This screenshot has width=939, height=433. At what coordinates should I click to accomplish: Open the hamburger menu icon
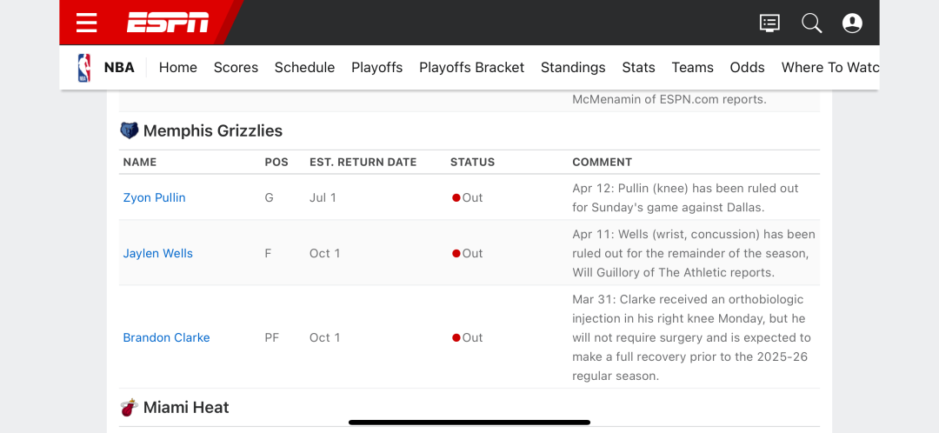(x=87, y=23)
